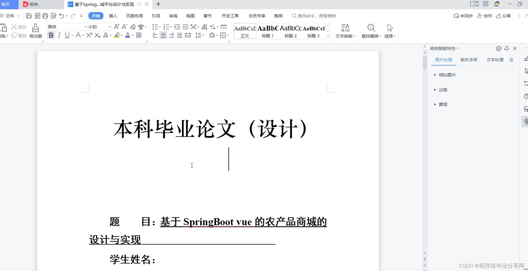The height and width of the screenshot is (271, 528).
Task: Toggle Italic formatting
Action: tap(59, 35)
